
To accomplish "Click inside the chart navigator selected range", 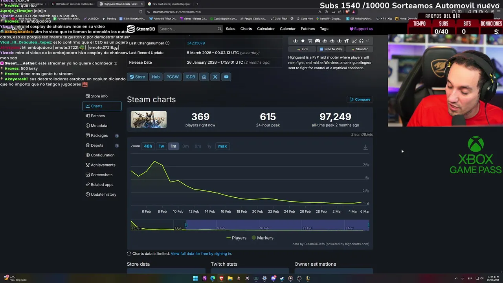I will [277, 225].
